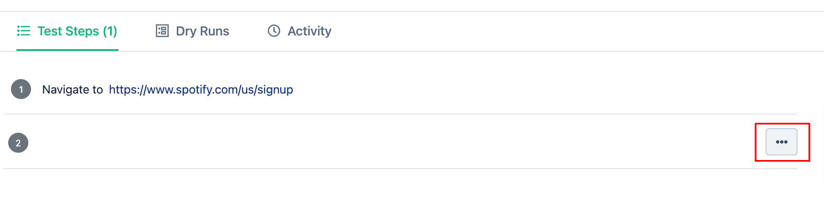Switch to the Dry Runs tab
Viewport: 824px width, 200px height.
193,31
